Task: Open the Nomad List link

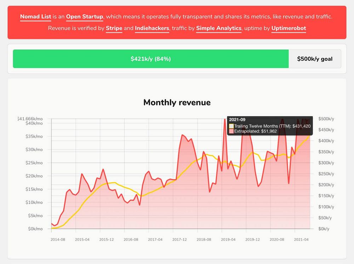Action: click(35, 17)
